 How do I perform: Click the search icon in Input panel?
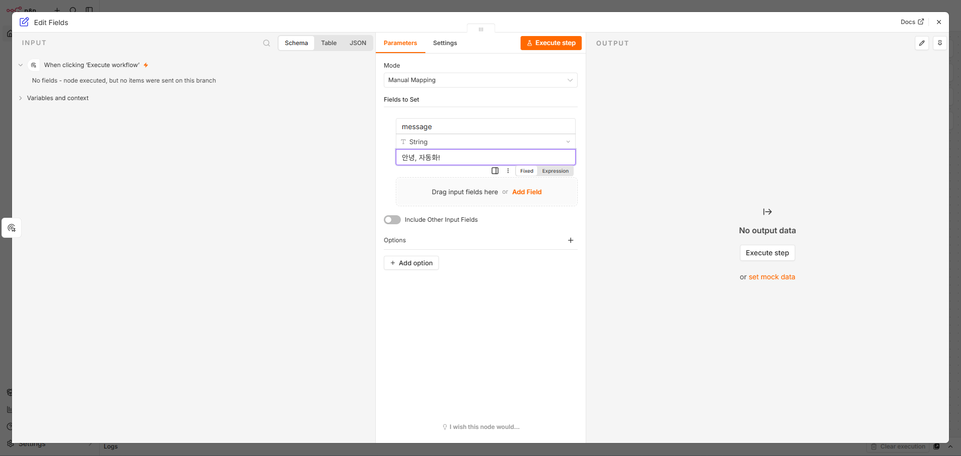(x=267, y=43)
